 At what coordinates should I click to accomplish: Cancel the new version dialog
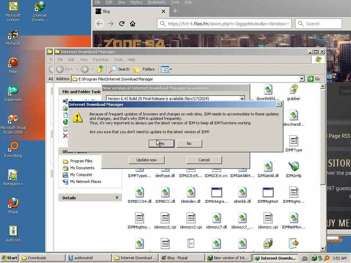[x=204, y=160]
